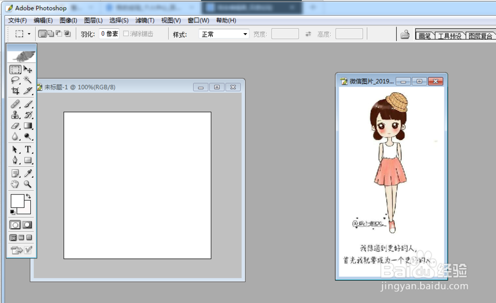496x303 pixels.
Task: Open the 选择(S) menu
Action: tap(119, 20)
